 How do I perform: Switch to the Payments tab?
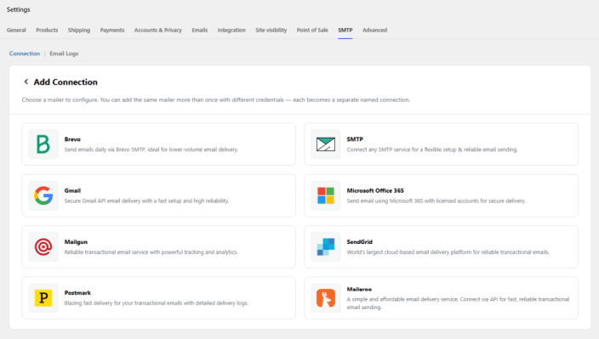tap(112, 30)
